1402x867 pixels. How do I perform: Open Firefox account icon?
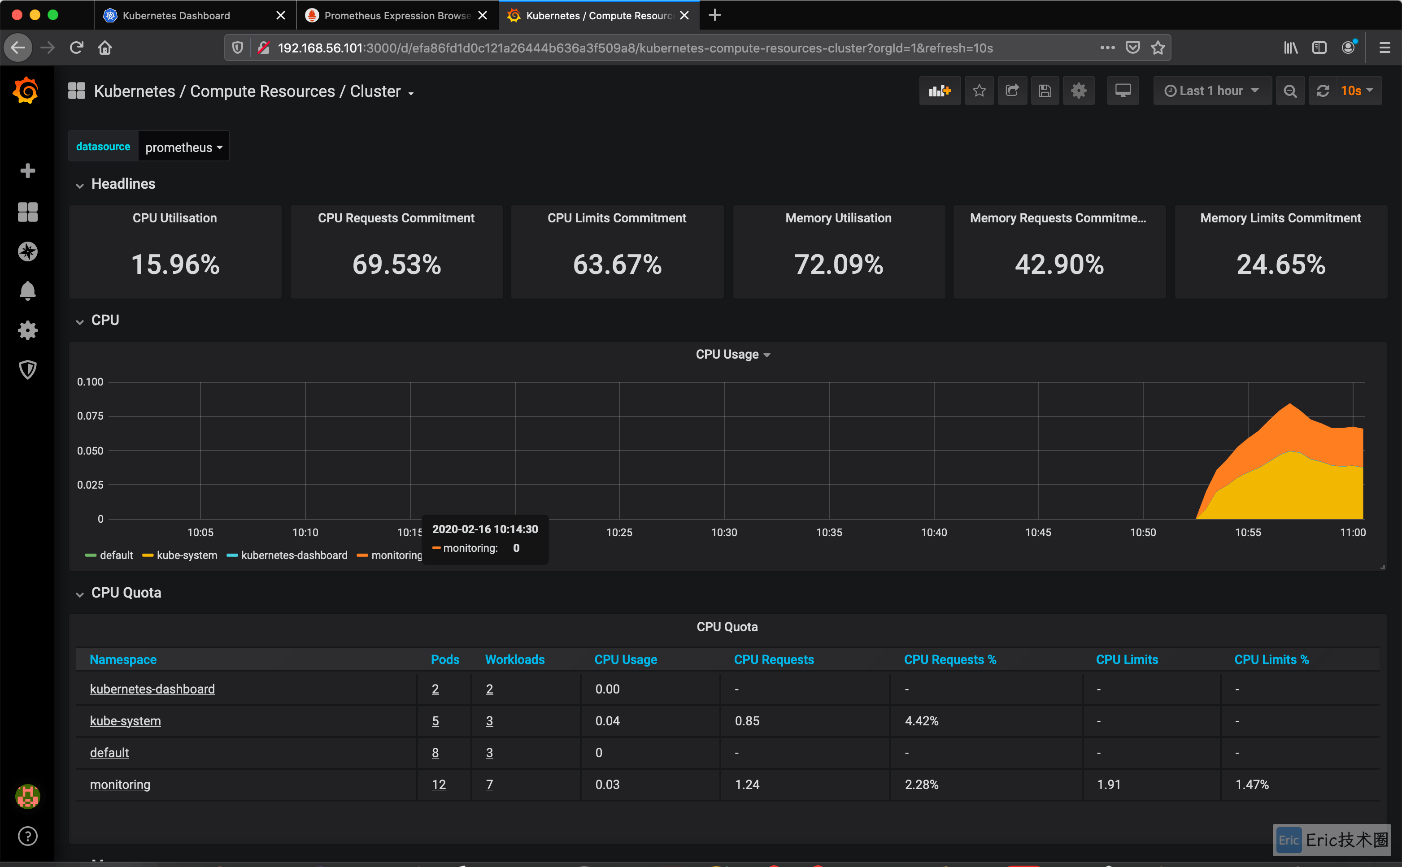pos(1349,48)
